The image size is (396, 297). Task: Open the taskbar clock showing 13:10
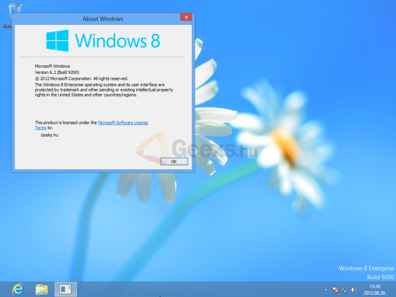click(375, 287)
